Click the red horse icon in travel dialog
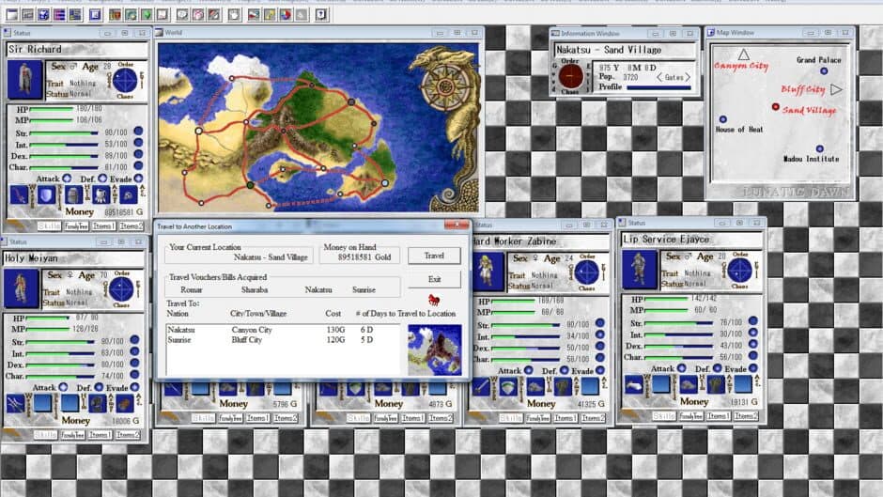Image resolution: width=883 pixels, height=497 pixels. tap(434, 299)
